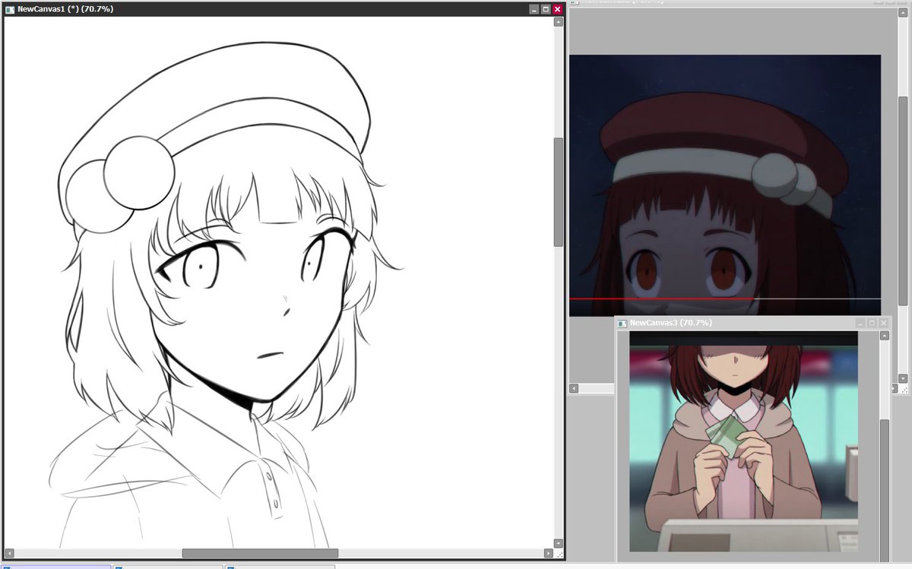This screenshot has height=569, width=912.
Task: Click down arrow of the red beret reference window scrollbar
Action: (x=903, y=378)
